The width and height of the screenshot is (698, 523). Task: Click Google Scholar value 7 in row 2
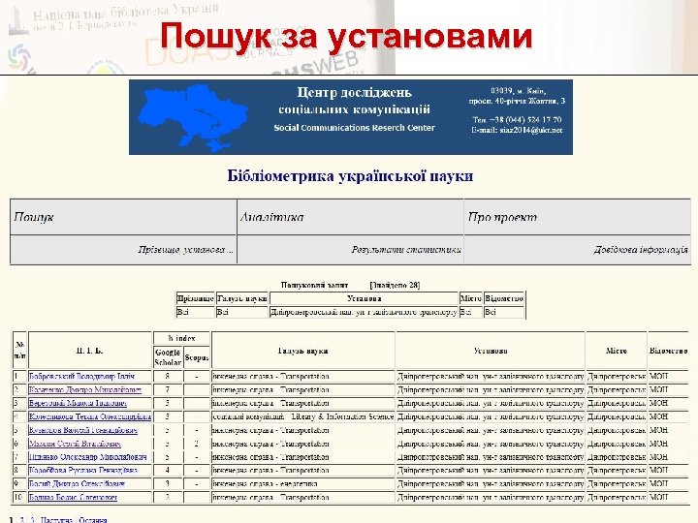coord(168,389)
